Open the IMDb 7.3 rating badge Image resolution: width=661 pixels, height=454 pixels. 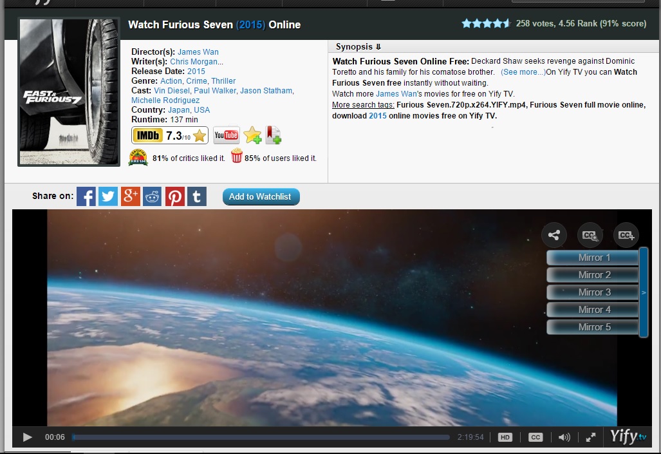point(170,135)
